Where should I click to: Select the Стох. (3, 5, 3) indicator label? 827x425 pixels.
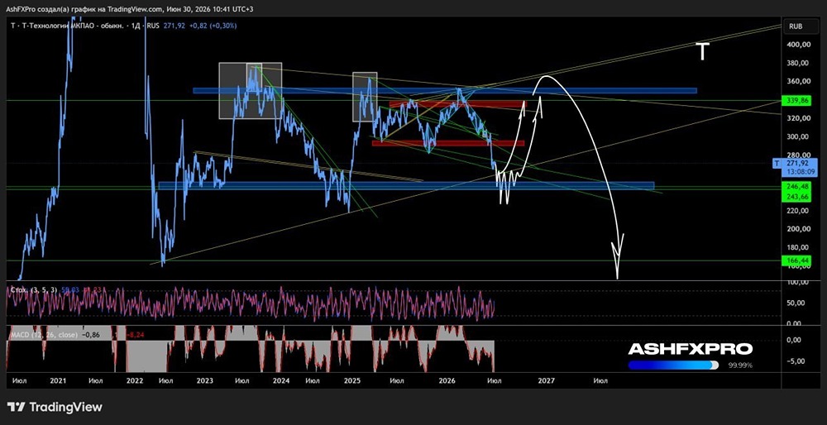(x=33, y=289)
